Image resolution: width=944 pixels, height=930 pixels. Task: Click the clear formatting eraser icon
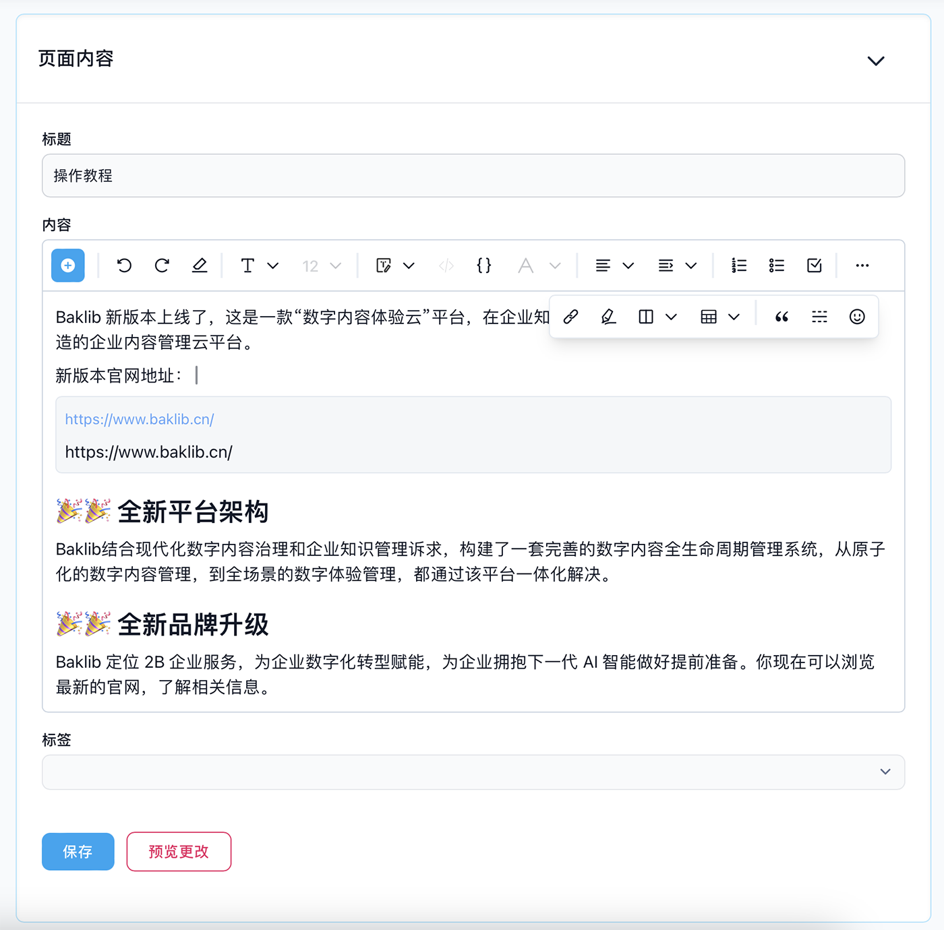coord(200,266)
